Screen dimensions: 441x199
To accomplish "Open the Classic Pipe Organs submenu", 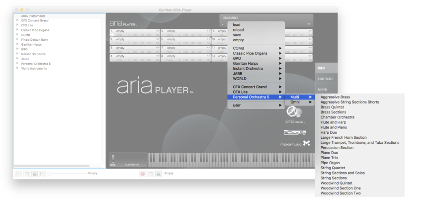I will click(256, 53).
